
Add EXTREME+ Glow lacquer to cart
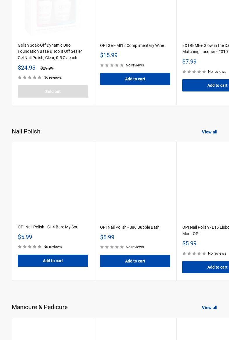click(x=217, y=85)
